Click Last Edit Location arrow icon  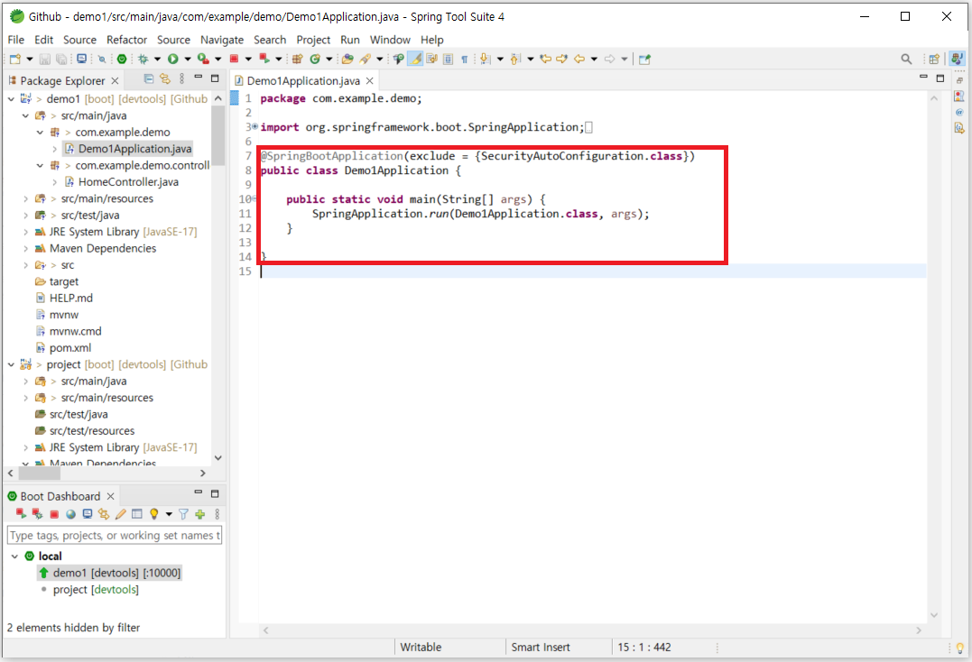545,59
